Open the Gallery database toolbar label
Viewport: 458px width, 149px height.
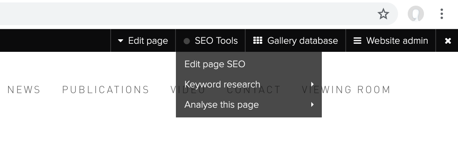[303, 41]
